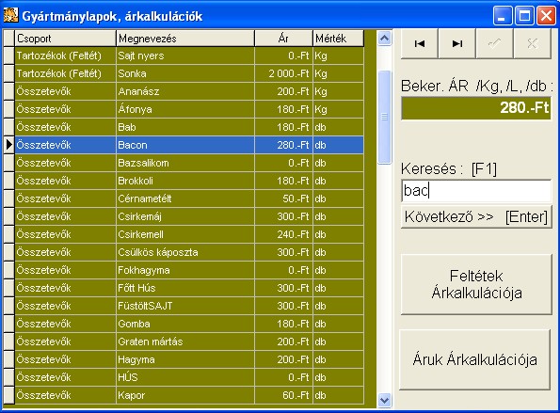The height and width of the screenshot is (413, 560).
Task: Click the Megnevezés column header
Action: (x=185, y=39)
